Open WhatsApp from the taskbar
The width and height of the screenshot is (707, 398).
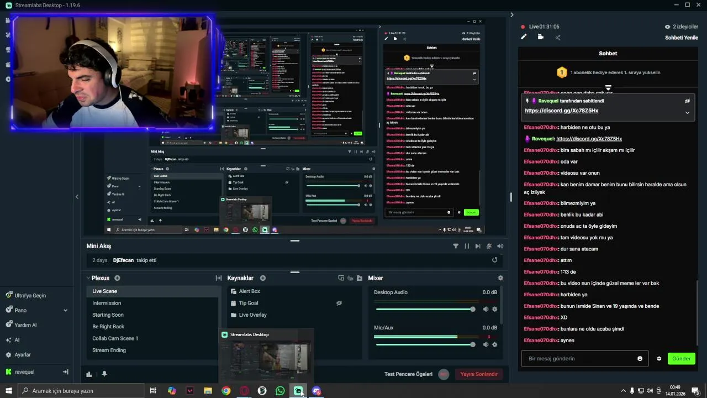coord(280,391)
